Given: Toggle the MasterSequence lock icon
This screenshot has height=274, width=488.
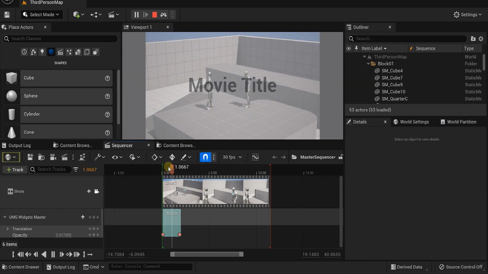Looking at the screenshot, I should click(340, 157).
